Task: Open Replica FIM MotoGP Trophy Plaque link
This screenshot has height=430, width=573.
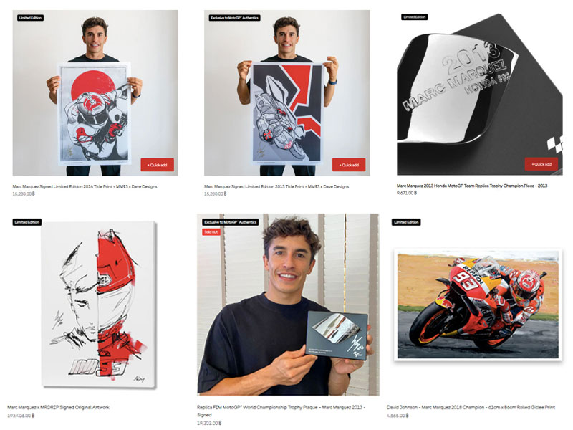Action: pos(281,411)
